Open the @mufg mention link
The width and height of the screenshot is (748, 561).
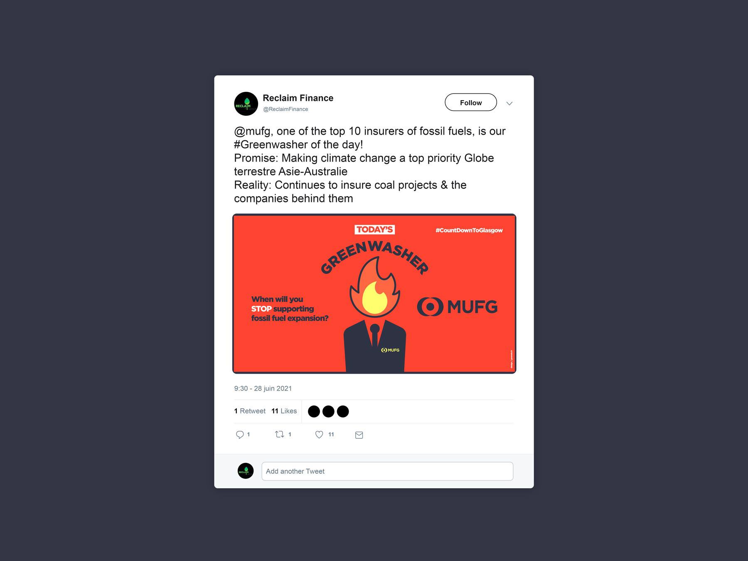tap(252, 131)
